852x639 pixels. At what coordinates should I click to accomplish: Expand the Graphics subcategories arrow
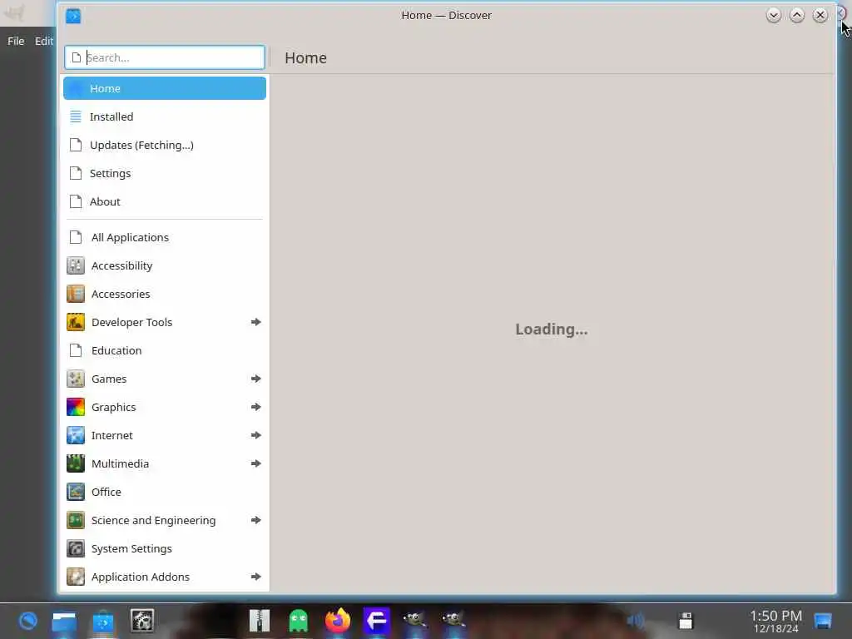[256, 407]
